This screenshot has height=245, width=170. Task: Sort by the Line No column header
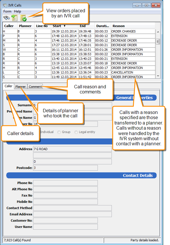click(43, 26)
